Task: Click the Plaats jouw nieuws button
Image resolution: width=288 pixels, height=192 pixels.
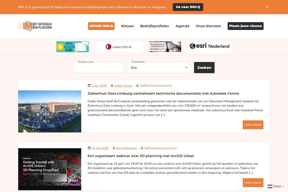Action: point(246,26)
